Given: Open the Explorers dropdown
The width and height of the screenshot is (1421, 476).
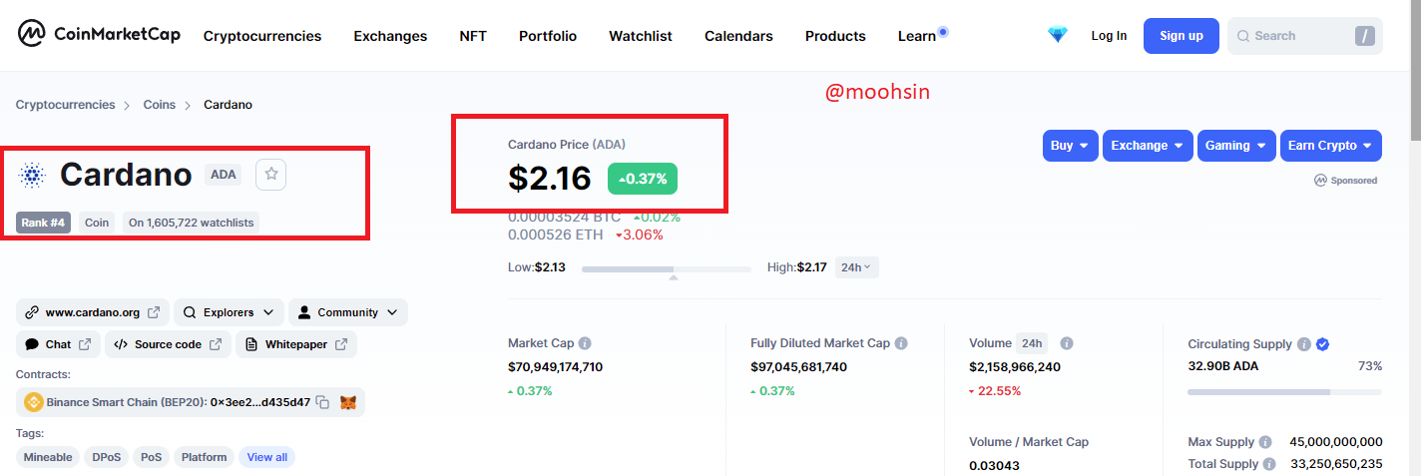Looking at the screenshot, I should point(229,312).
